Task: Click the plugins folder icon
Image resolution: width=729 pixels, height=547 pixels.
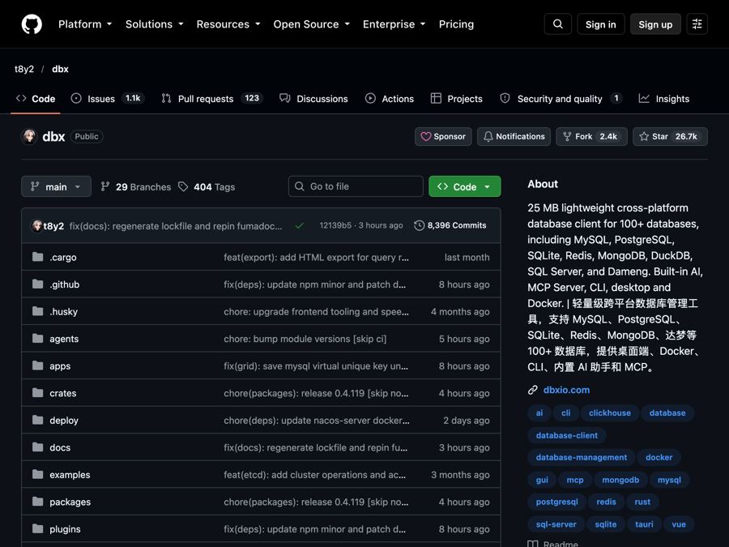Action: tap(37, 529)
